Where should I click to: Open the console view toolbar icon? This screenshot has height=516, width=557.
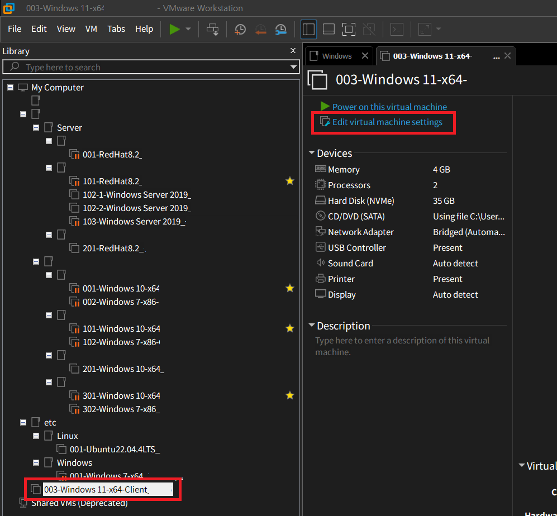point(397,29)
